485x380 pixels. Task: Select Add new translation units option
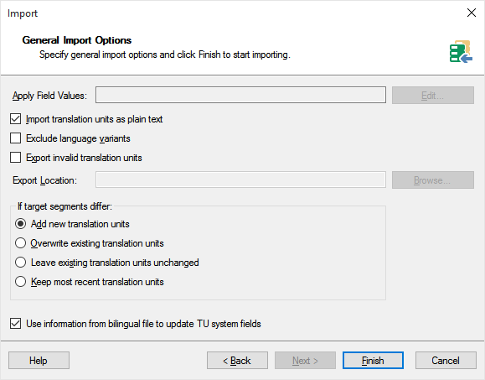20,224
